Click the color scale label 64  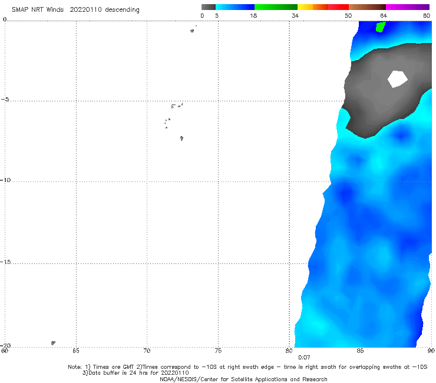(383, 15)
